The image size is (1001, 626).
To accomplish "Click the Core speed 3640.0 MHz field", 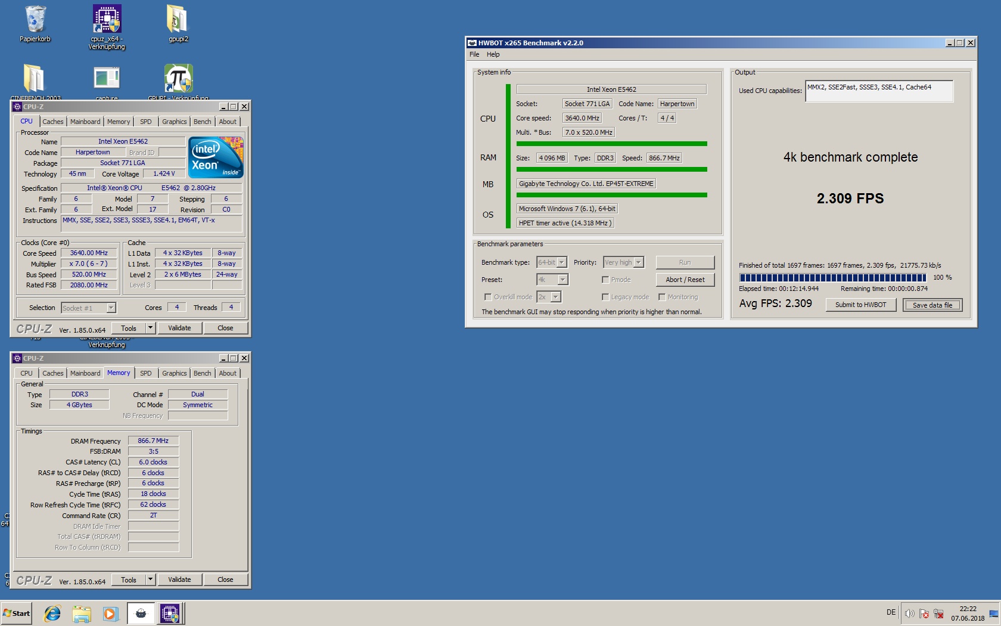I will click(582, 118).
